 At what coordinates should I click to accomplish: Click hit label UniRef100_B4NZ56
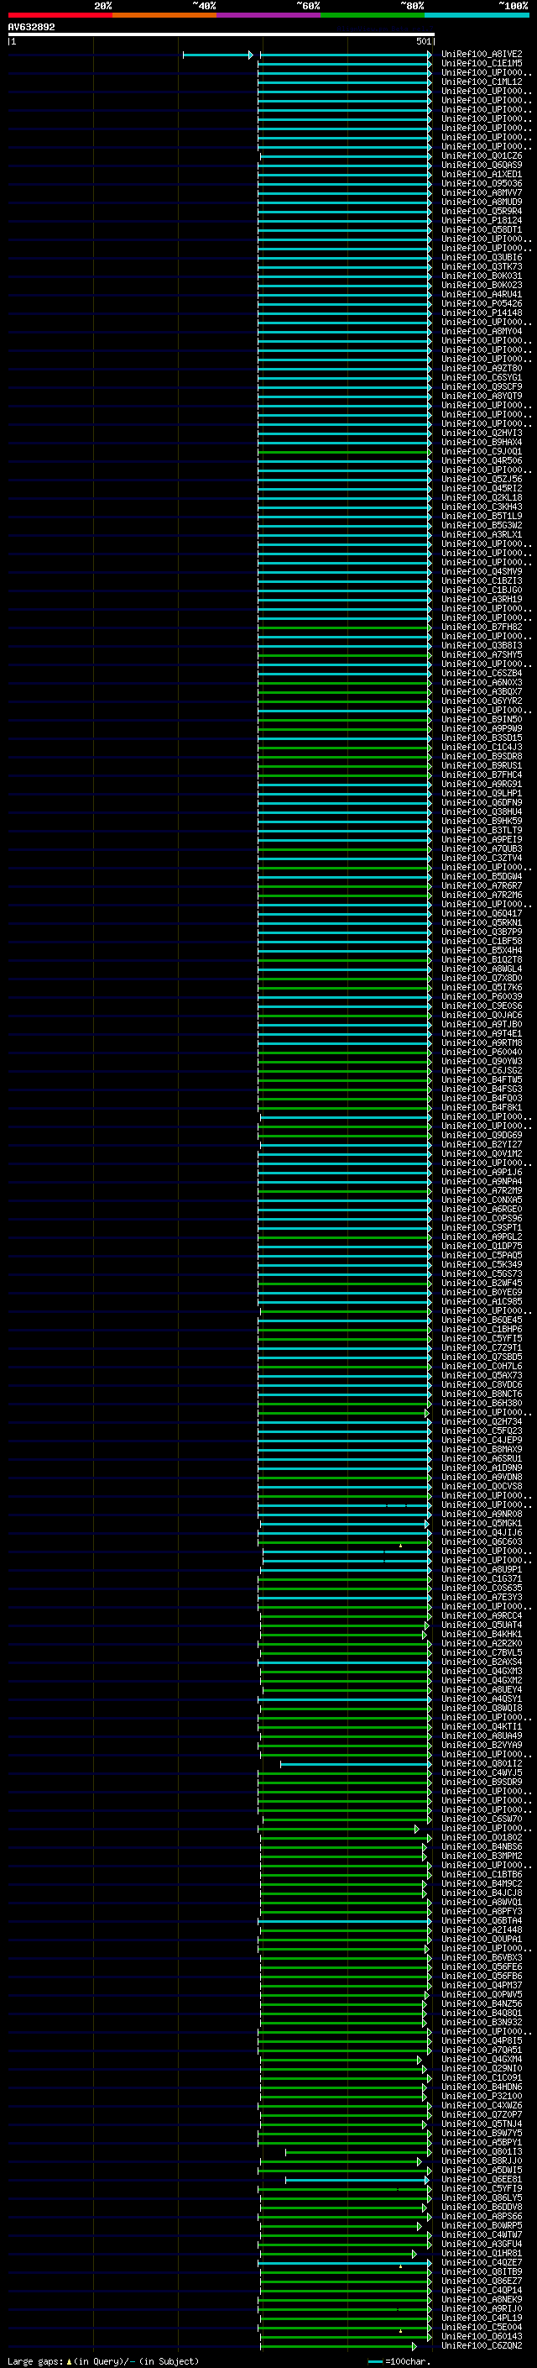482,2004
